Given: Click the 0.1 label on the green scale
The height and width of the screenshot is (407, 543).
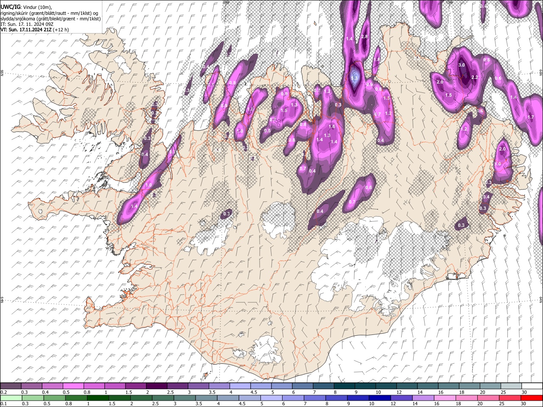Looking at the screenshot, I should [x=4, y=404].
